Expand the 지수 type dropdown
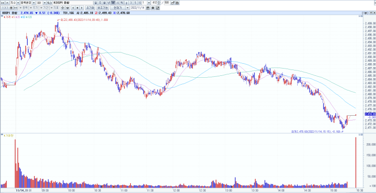The height and width of the screenshot is (193, 376). pyautogui.click(x=18, y=3)
